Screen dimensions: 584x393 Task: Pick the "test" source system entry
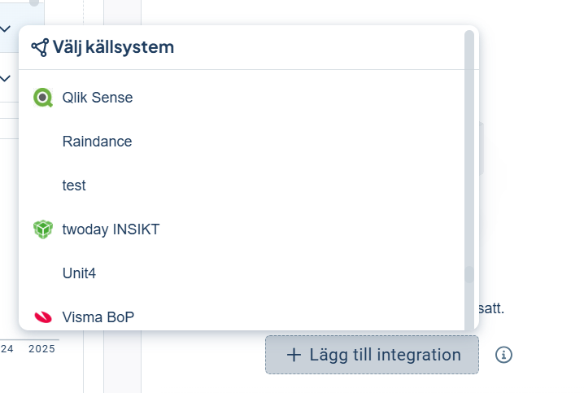pyautogui.click(x=74, y=186)
